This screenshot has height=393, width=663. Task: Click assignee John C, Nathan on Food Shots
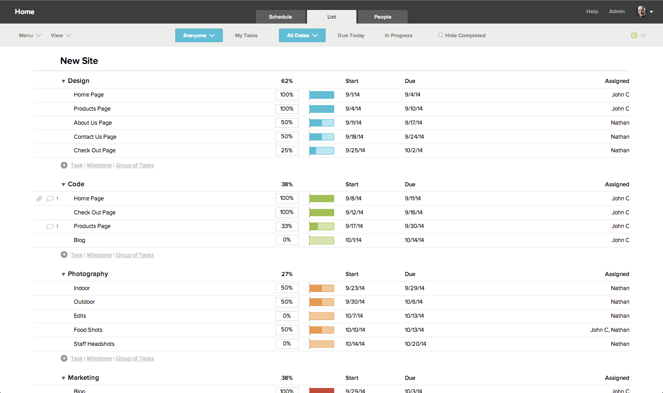[610, 330]
